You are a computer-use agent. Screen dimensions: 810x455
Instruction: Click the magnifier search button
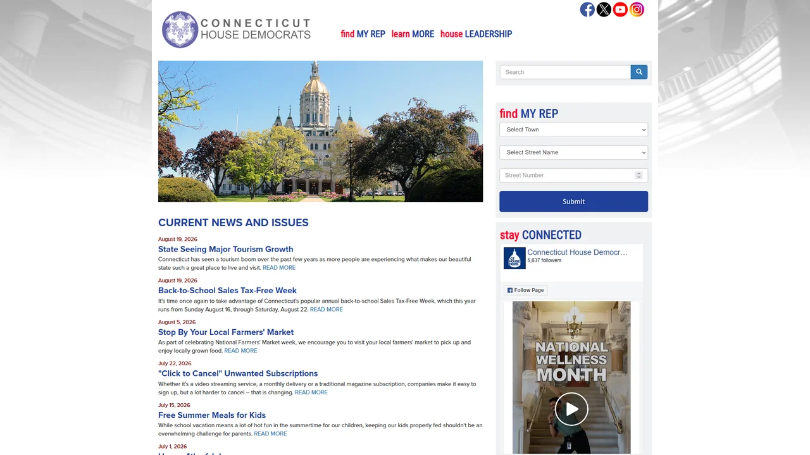tap(639, 72)
